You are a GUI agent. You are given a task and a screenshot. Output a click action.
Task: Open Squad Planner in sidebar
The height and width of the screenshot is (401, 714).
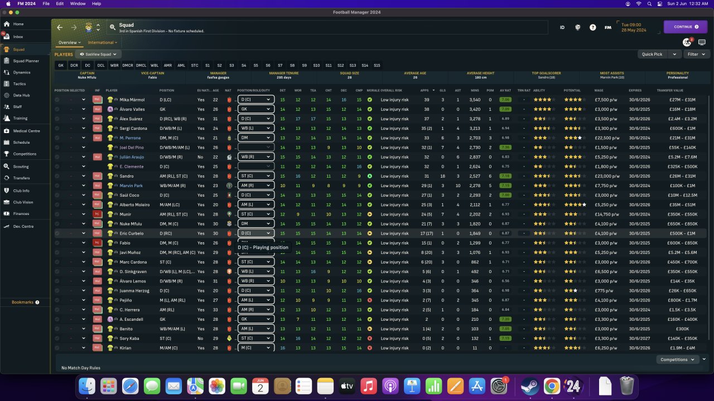click(26, 61)
